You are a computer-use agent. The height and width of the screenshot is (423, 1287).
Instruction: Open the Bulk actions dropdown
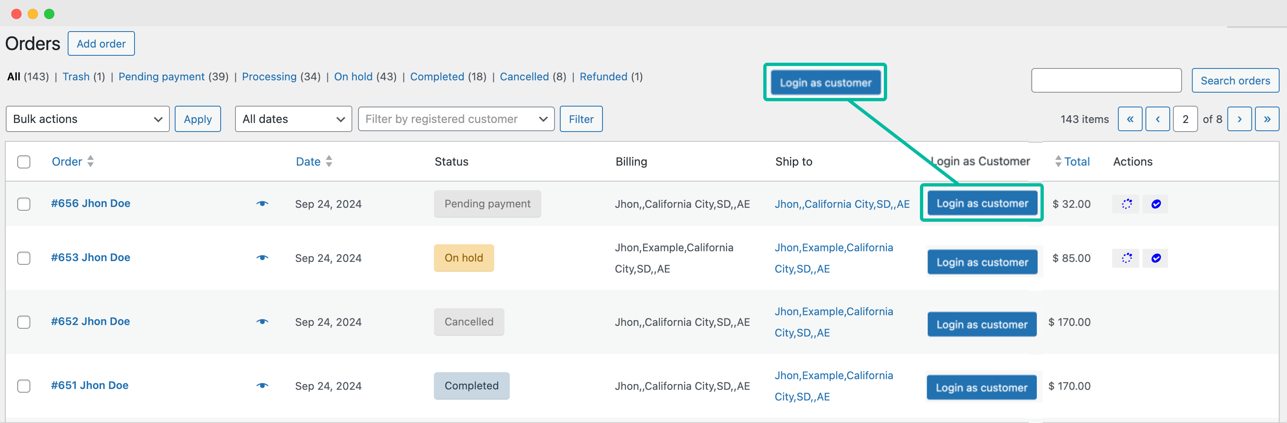(x=87, y=119)
